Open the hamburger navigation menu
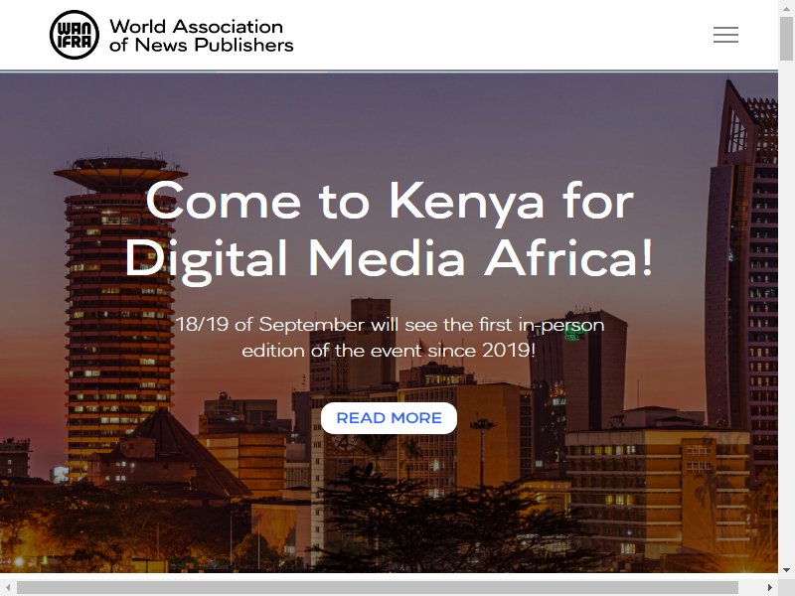Screen dimensions: 795x596 [725, 35]
